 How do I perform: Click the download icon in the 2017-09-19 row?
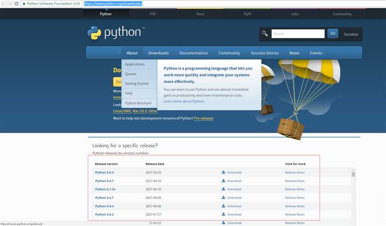[224, 181]
